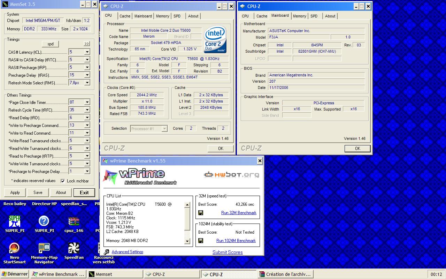
Task: Click the Demarrer Start button
Action: 15,274
